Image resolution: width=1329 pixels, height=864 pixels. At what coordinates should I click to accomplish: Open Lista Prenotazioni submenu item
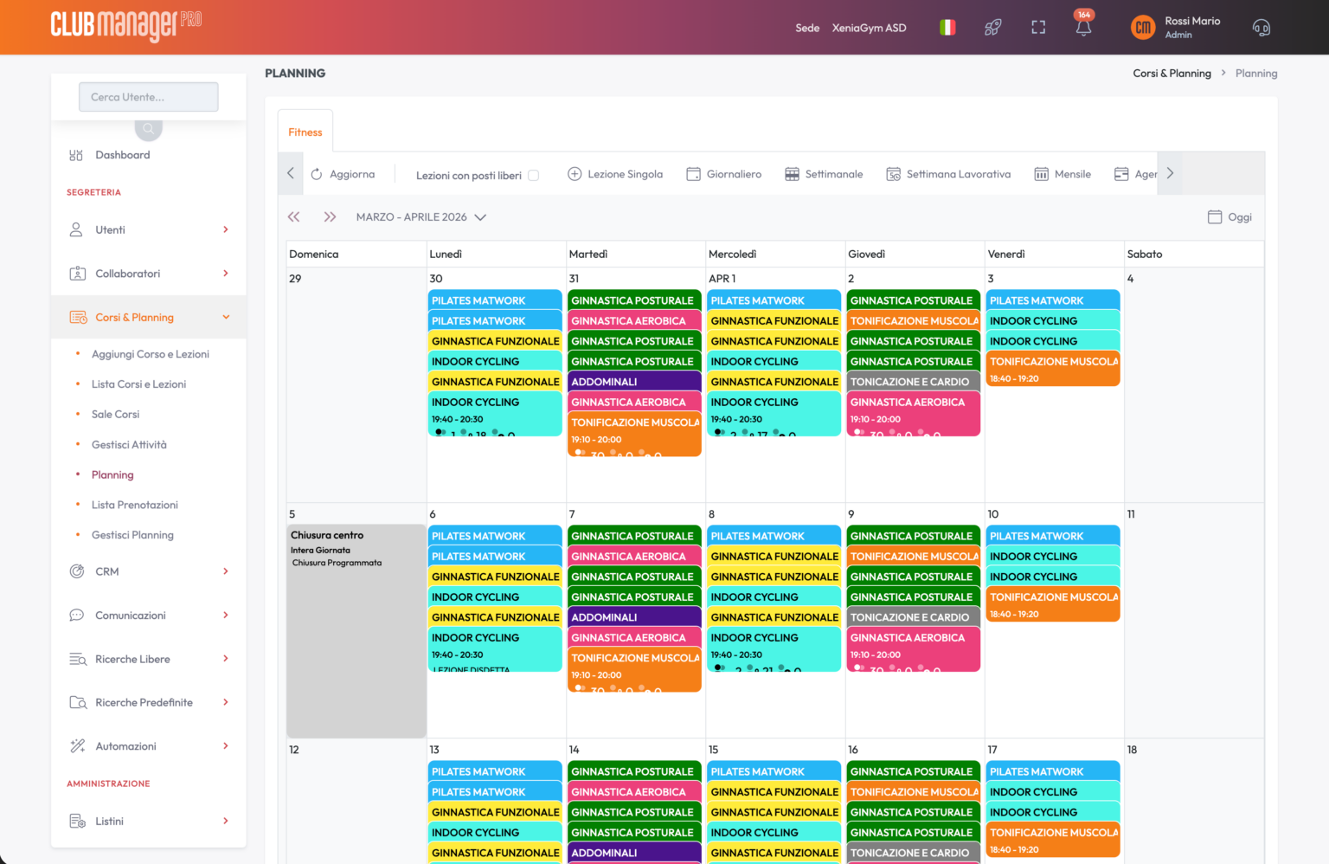tap(135, 505)
